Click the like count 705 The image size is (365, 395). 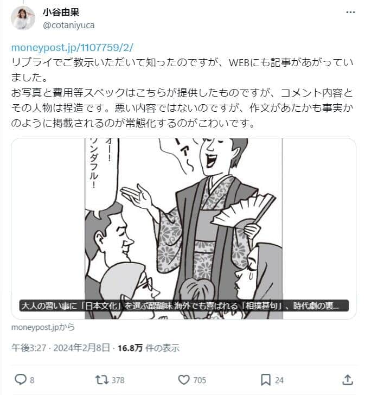point(200,380)
